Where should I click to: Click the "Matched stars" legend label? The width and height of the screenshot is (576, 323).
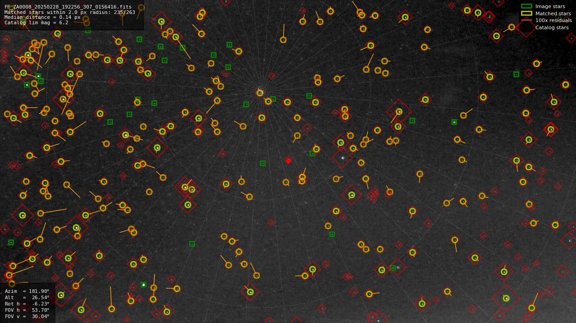pos(553,13)
